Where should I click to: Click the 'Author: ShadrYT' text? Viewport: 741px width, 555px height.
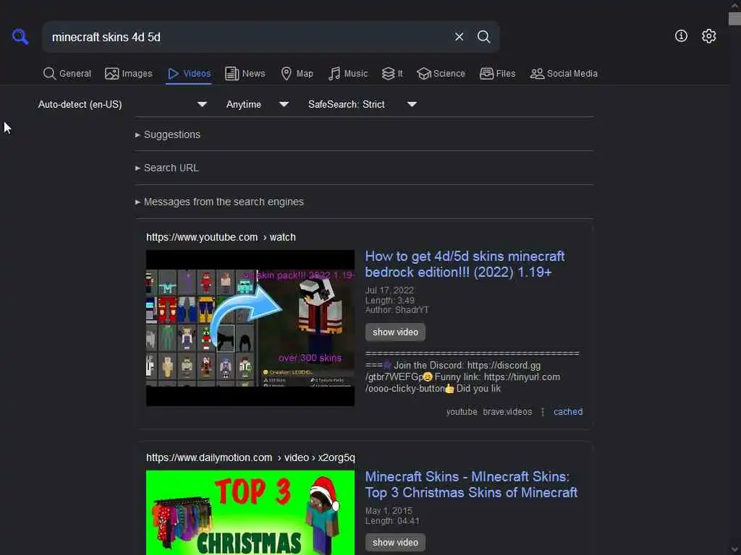point(397,310)
